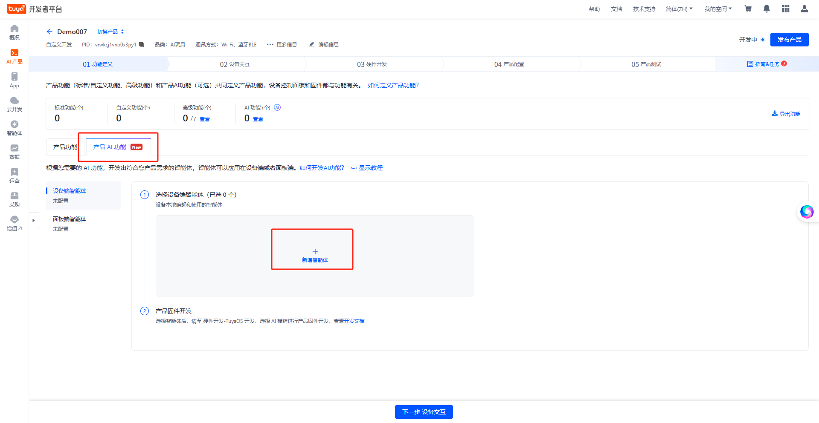Click the 发布产品 button
Screen dimensions: 819x423
(x=789, y=40)
